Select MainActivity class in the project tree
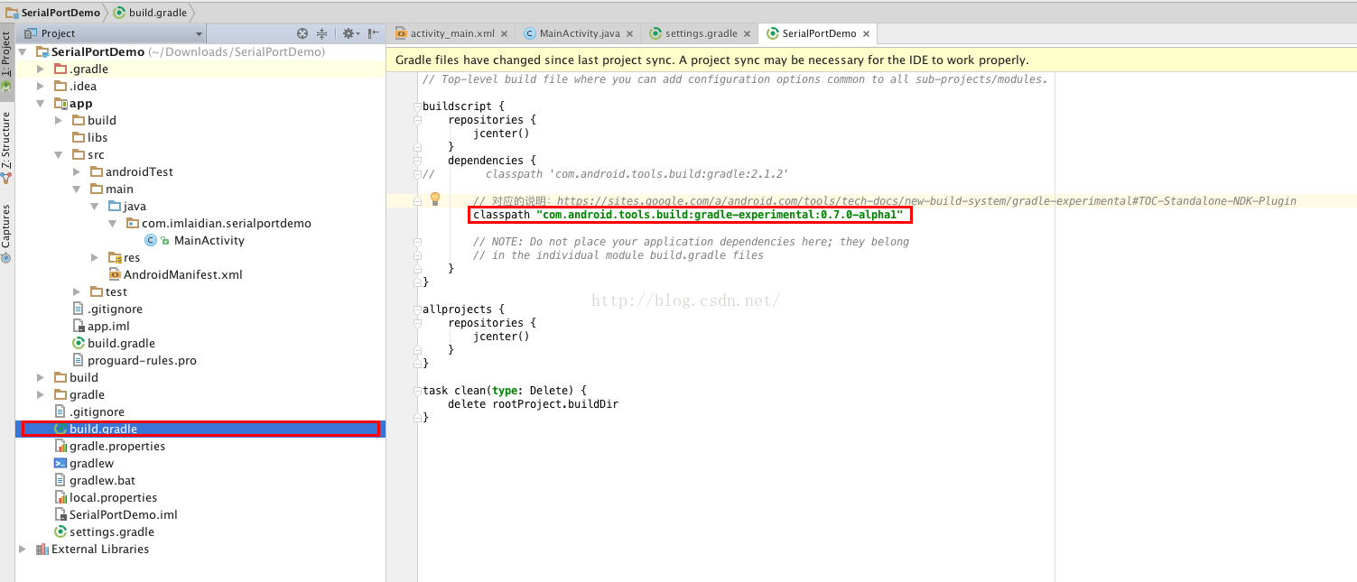The height and width of the screenshot is (582, 1357). coord(209,240)
